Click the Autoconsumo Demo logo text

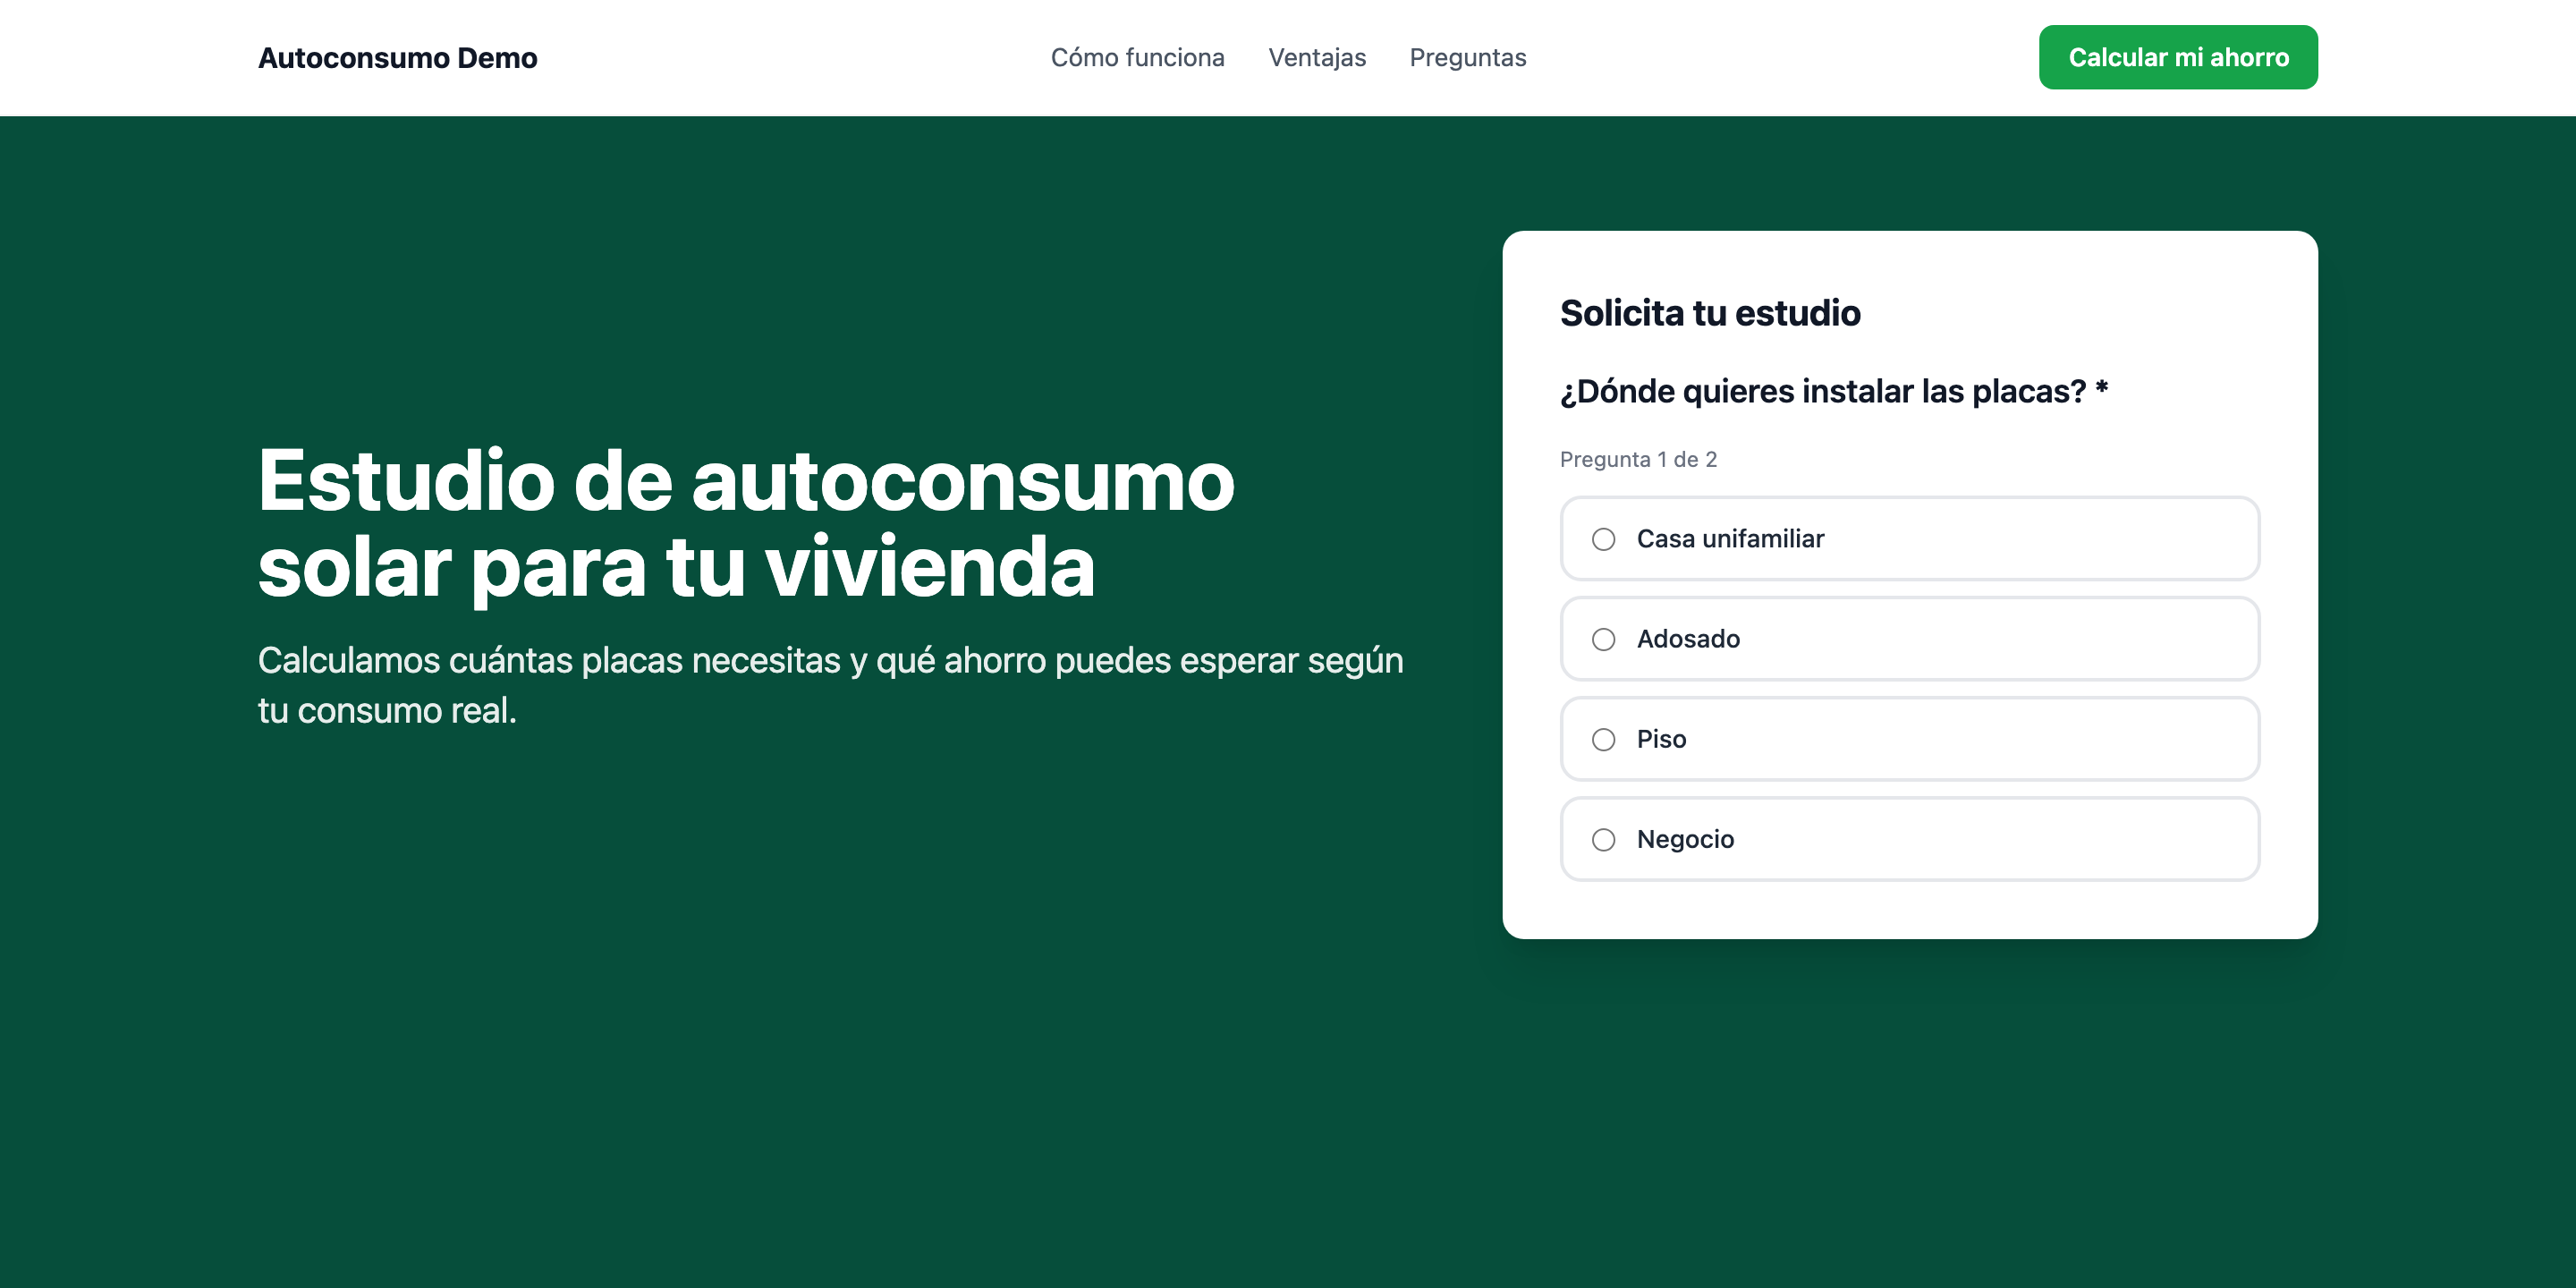(397, 57)
